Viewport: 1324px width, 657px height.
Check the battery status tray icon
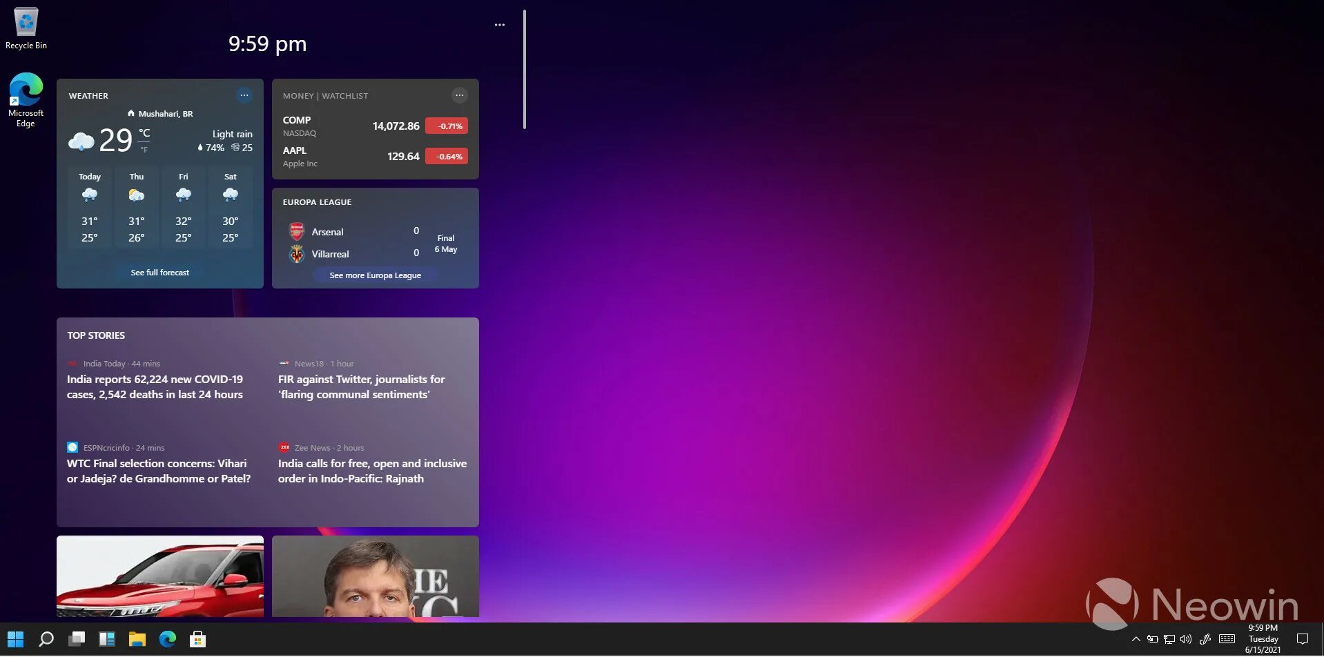[x=1153, y=640]
